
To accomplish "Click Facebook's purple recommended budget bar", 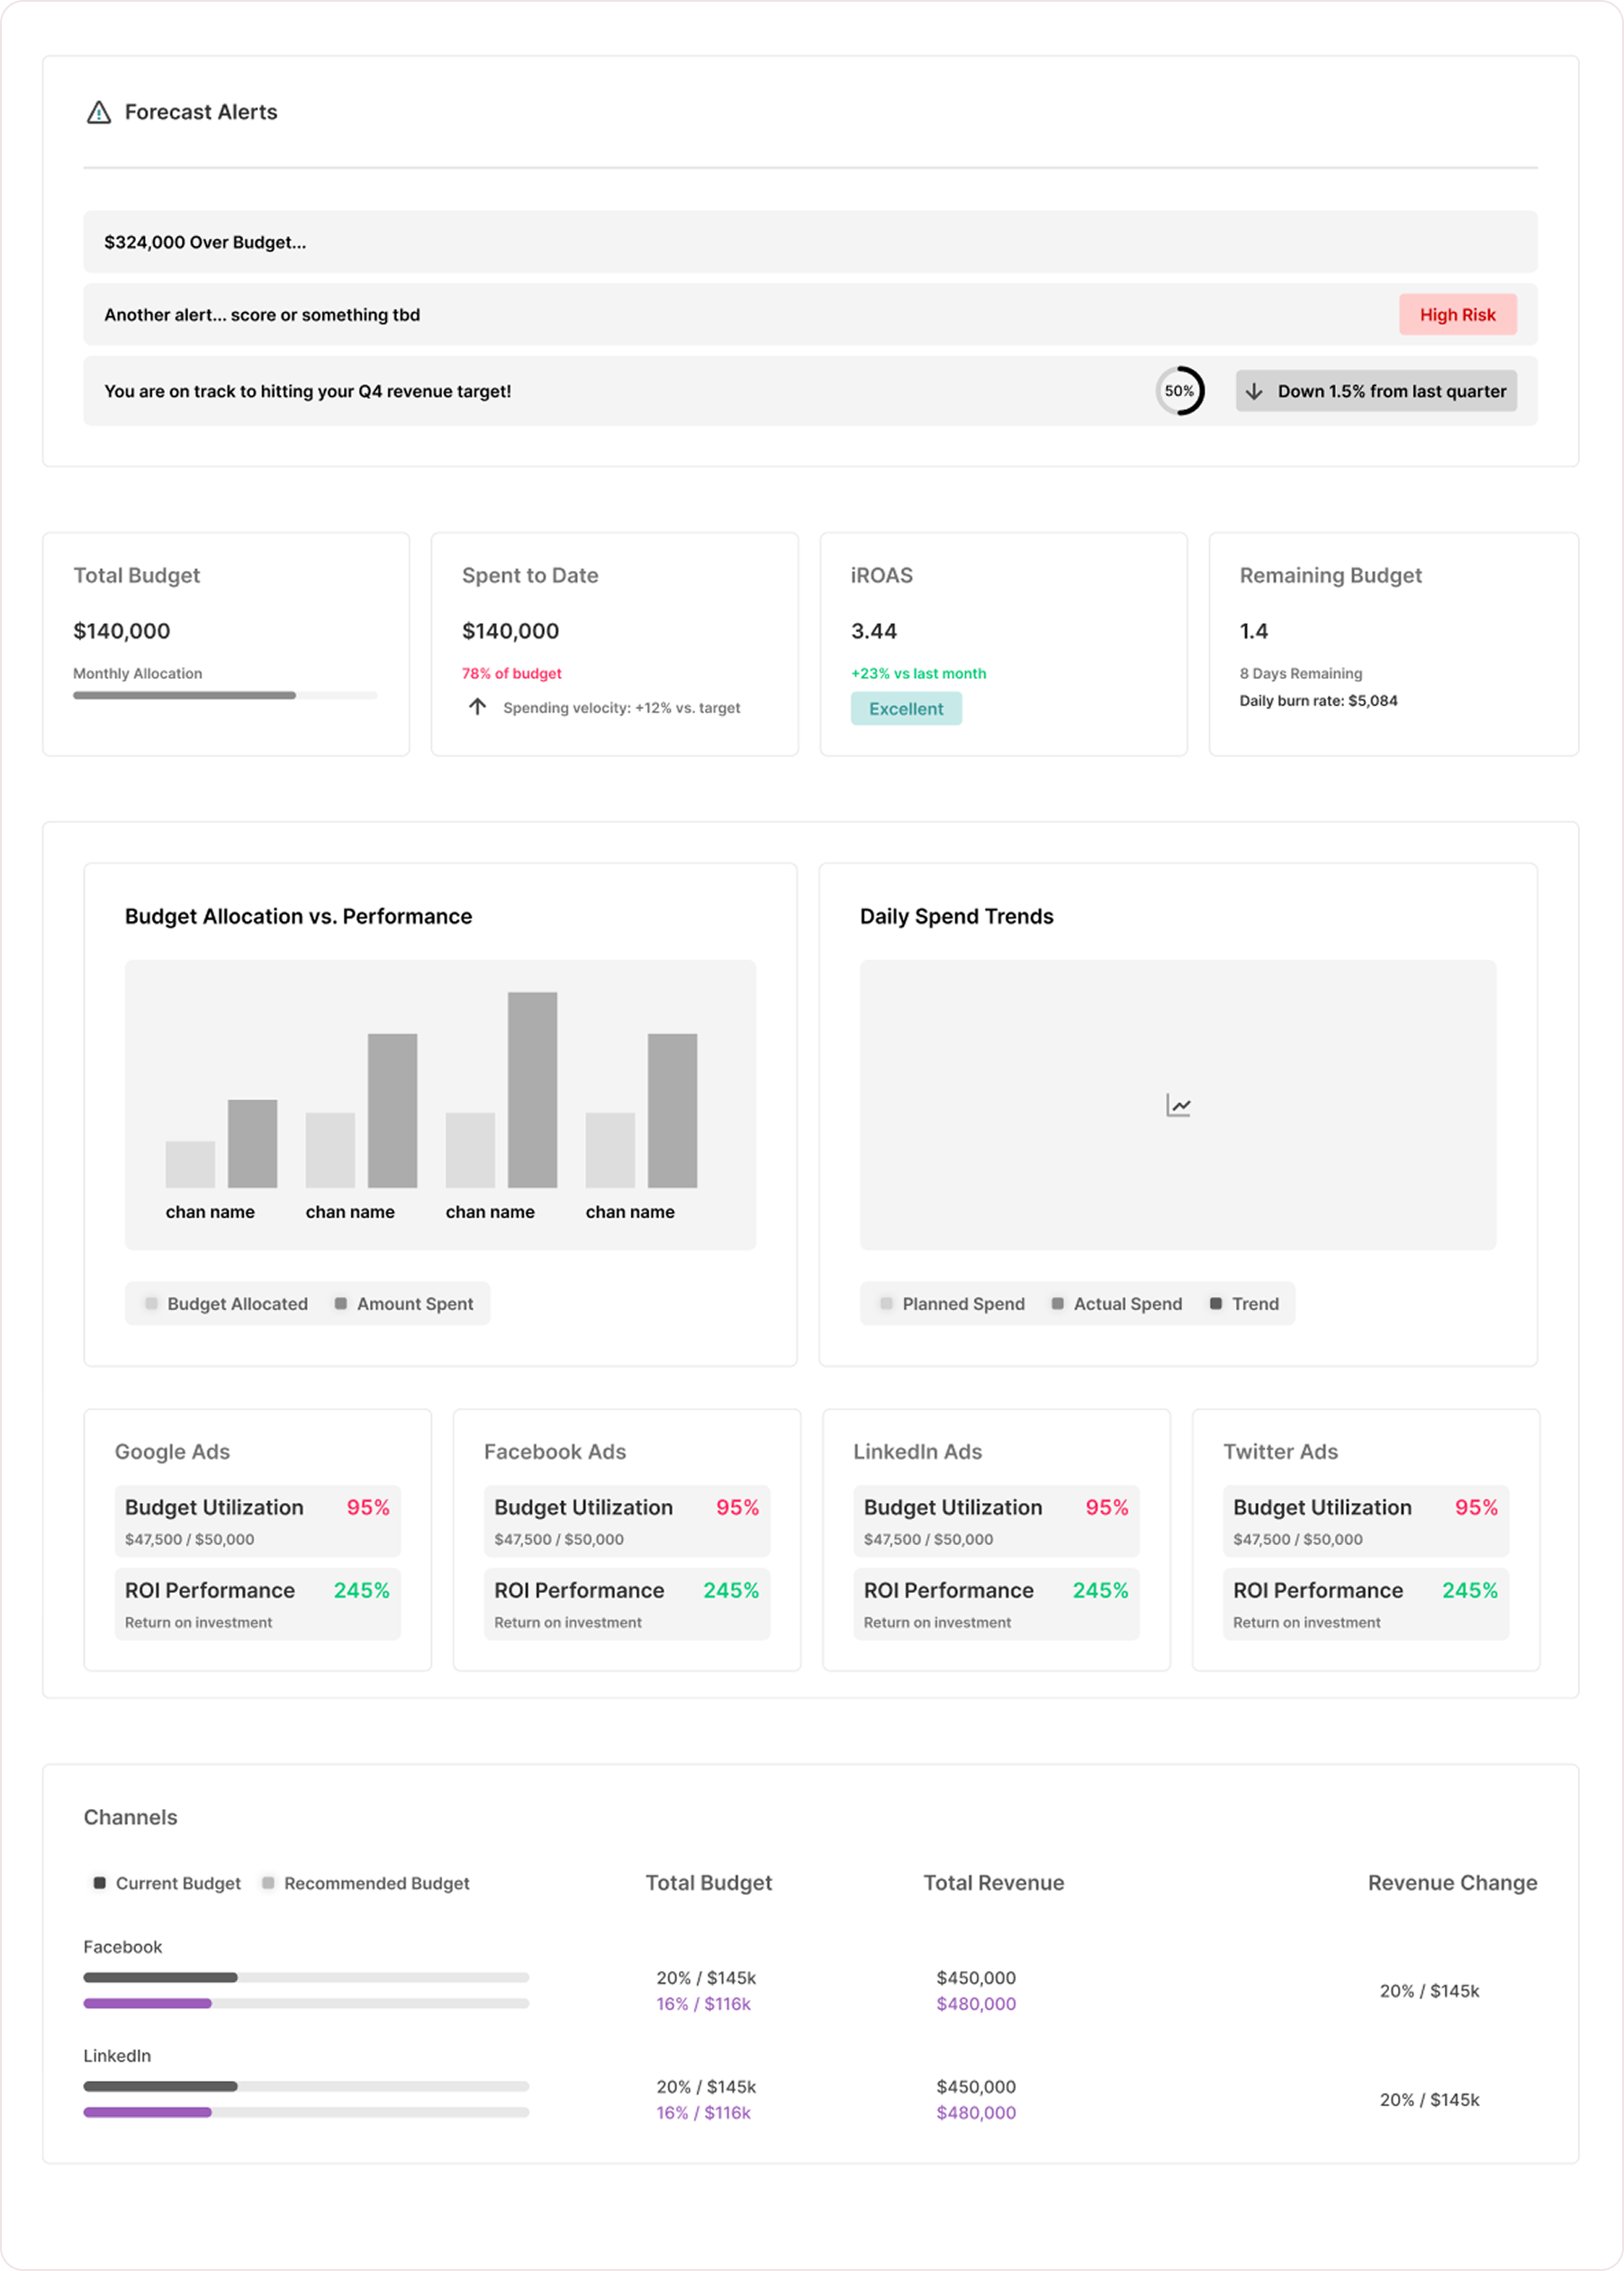I will [x=148, y=2003].
